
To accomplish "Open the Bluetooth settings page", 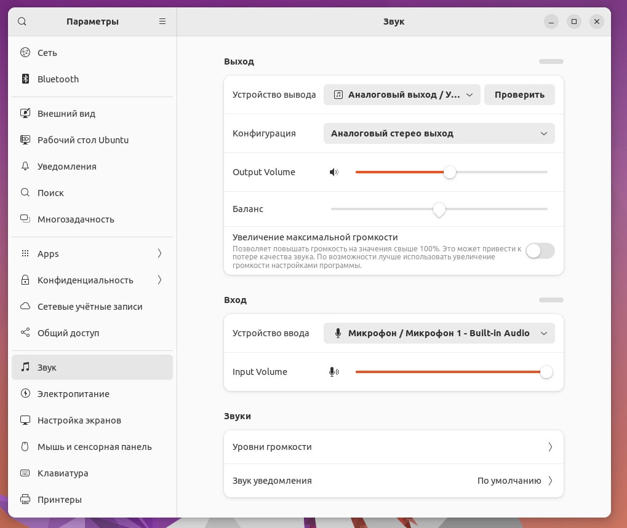I will (x=92, y=79).
